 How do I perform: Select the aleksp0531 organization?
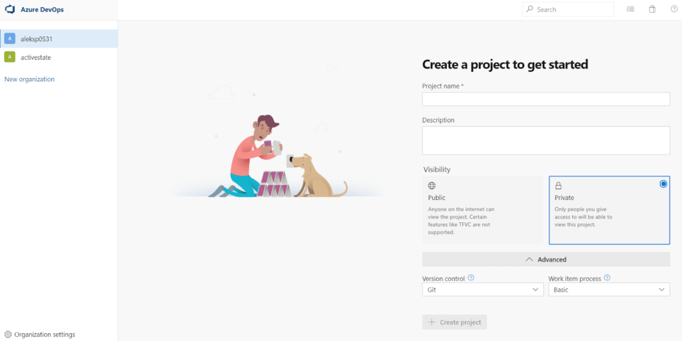(x=37, y=39)
